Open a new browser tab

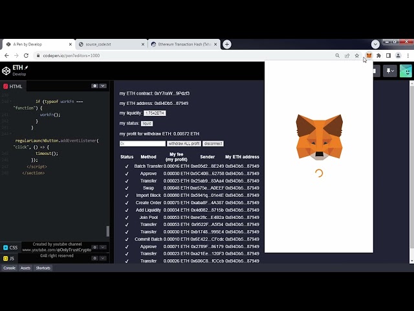[x=227, y=44]
